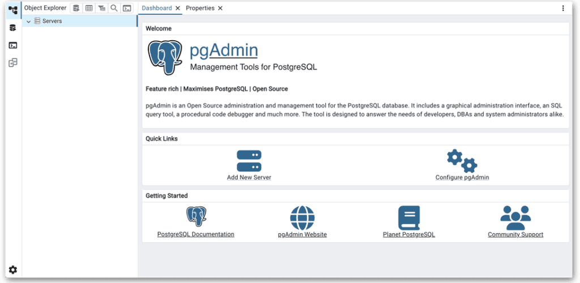Click the Quick Links section header
580x283 pixels.
click(161, 139)
